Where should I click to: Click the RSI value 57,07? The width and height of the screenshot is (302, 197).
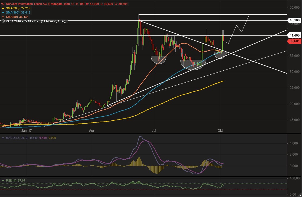point(22,180)
